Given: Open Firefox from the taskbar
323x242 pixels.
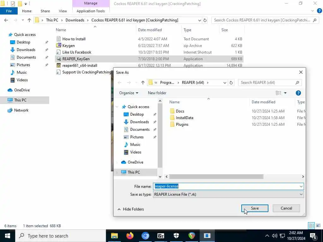Looking at the screenshot, I should click(x=130, y=236).
